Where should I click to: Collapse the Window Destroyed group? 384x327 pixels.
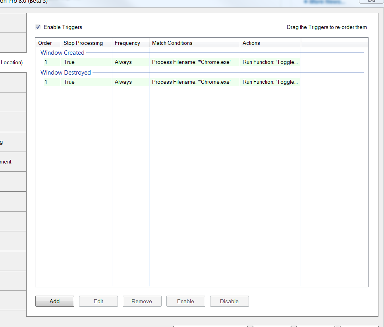(x=66, y=73)
